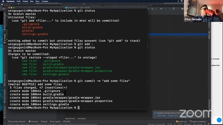Viewport: 223px width, 125px height.
Task: Click the clock history icon in toolbar
Action: 174,9
